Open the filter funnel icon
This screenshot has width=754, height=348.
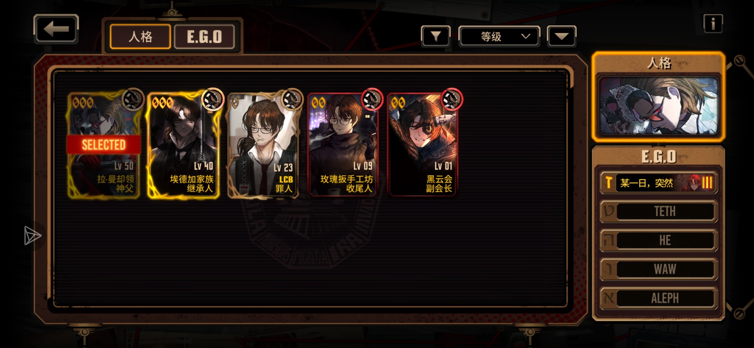[436, 36]
